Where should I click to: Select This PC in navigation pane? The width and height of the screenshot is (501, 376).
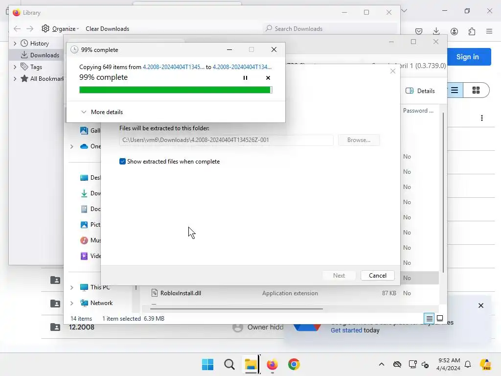click(95, 287)
